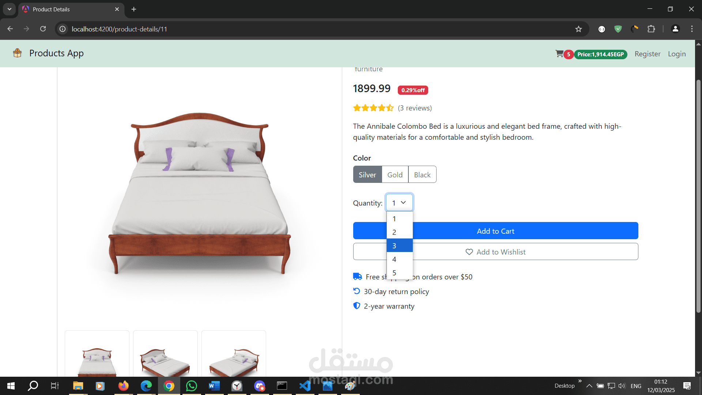Image resolution: width=702 pixels, height=395 pixels.
Task: Collapse the Quantity dropdown
Action: coord(399,203)
